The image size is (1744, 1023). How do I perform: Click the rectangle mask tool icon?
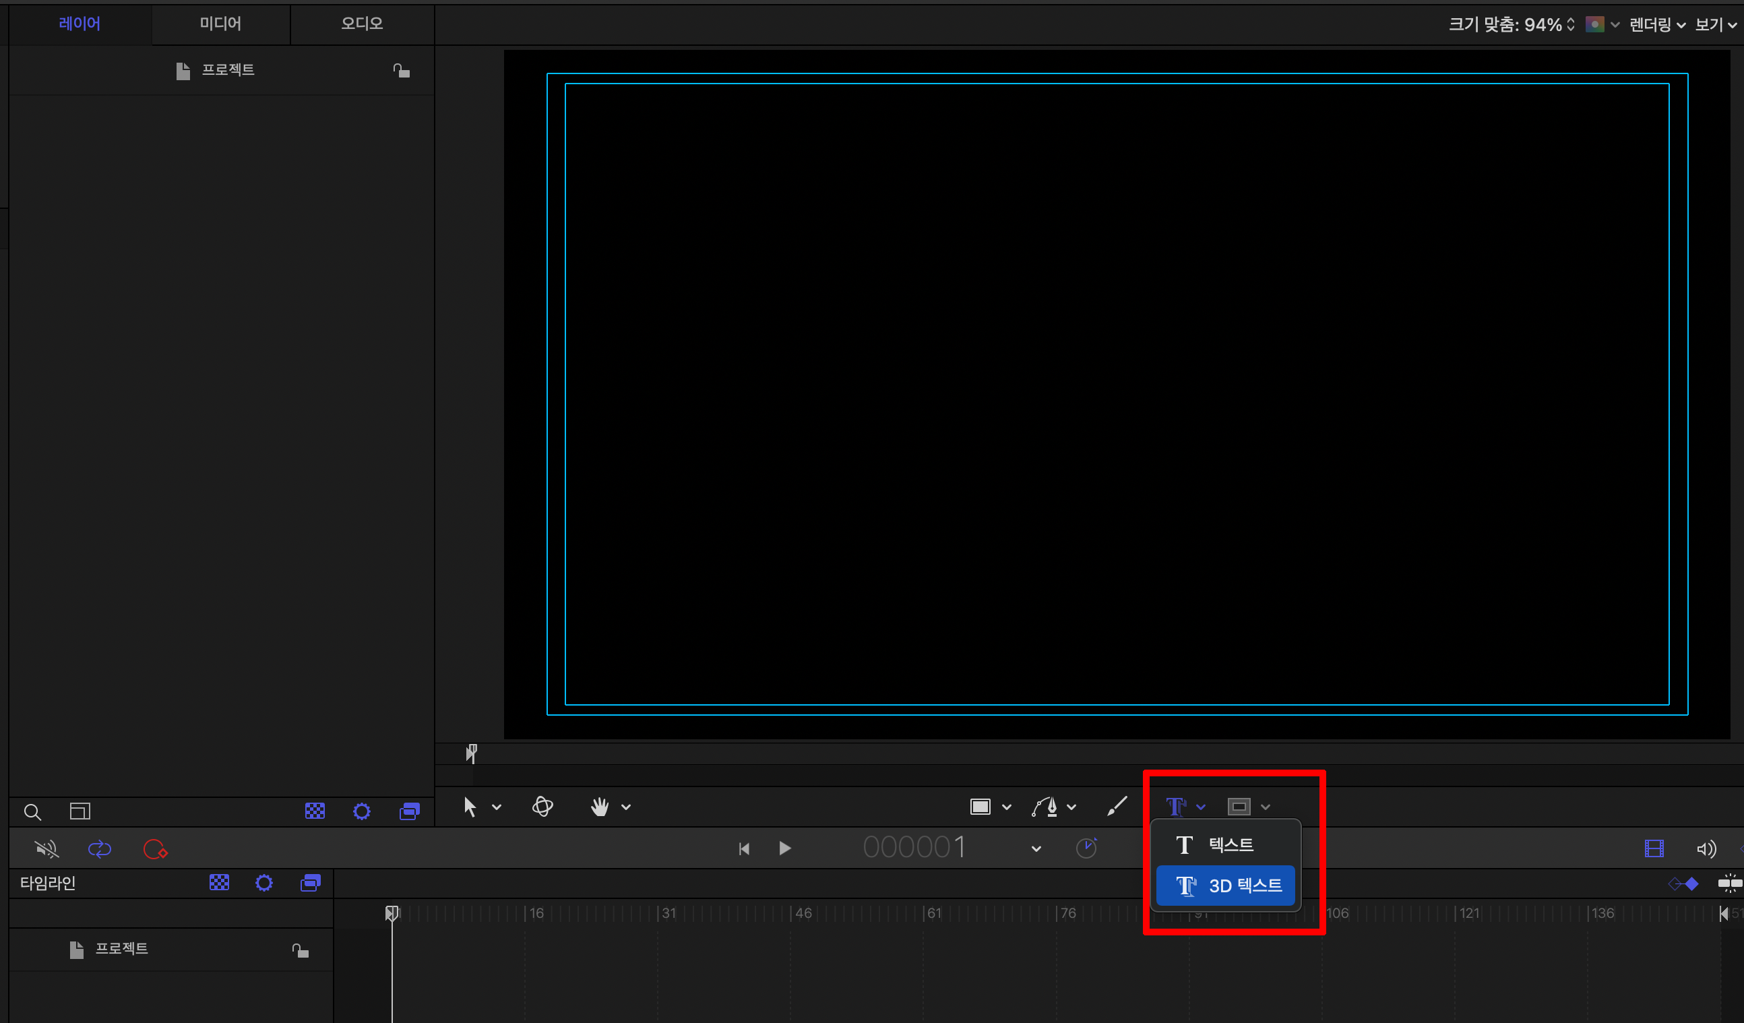(1239, 807)
